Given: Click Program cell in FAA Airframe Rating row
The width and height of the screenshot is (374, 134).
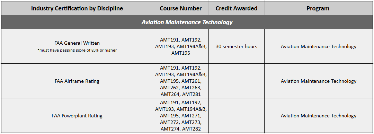Looking at the screenshot, I should (318, 81).
